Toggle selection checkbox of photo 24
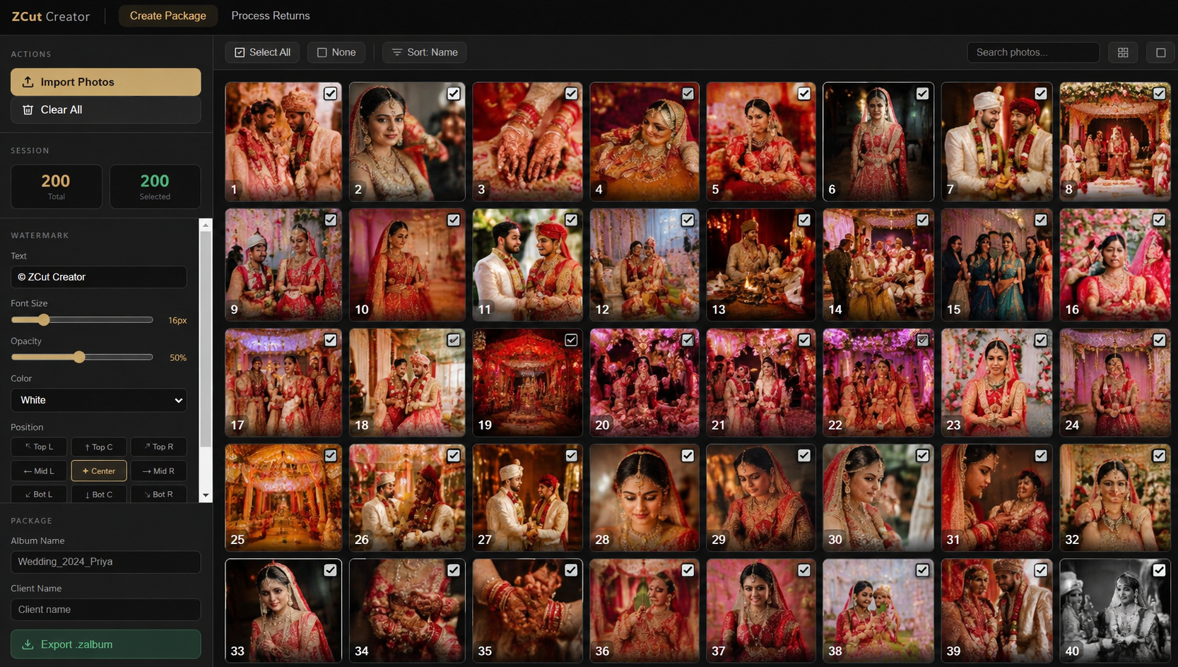1178x667 pixels. tap(1159, 340)
